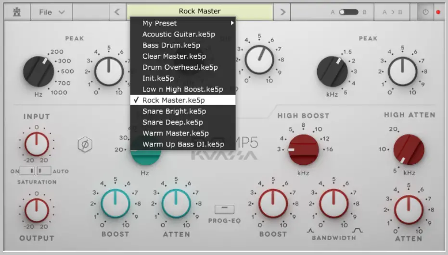Viewport: 448px width, 255px height.
Task: Choose the Clear Master.ke5p preset
Action: tap(183, 56)
